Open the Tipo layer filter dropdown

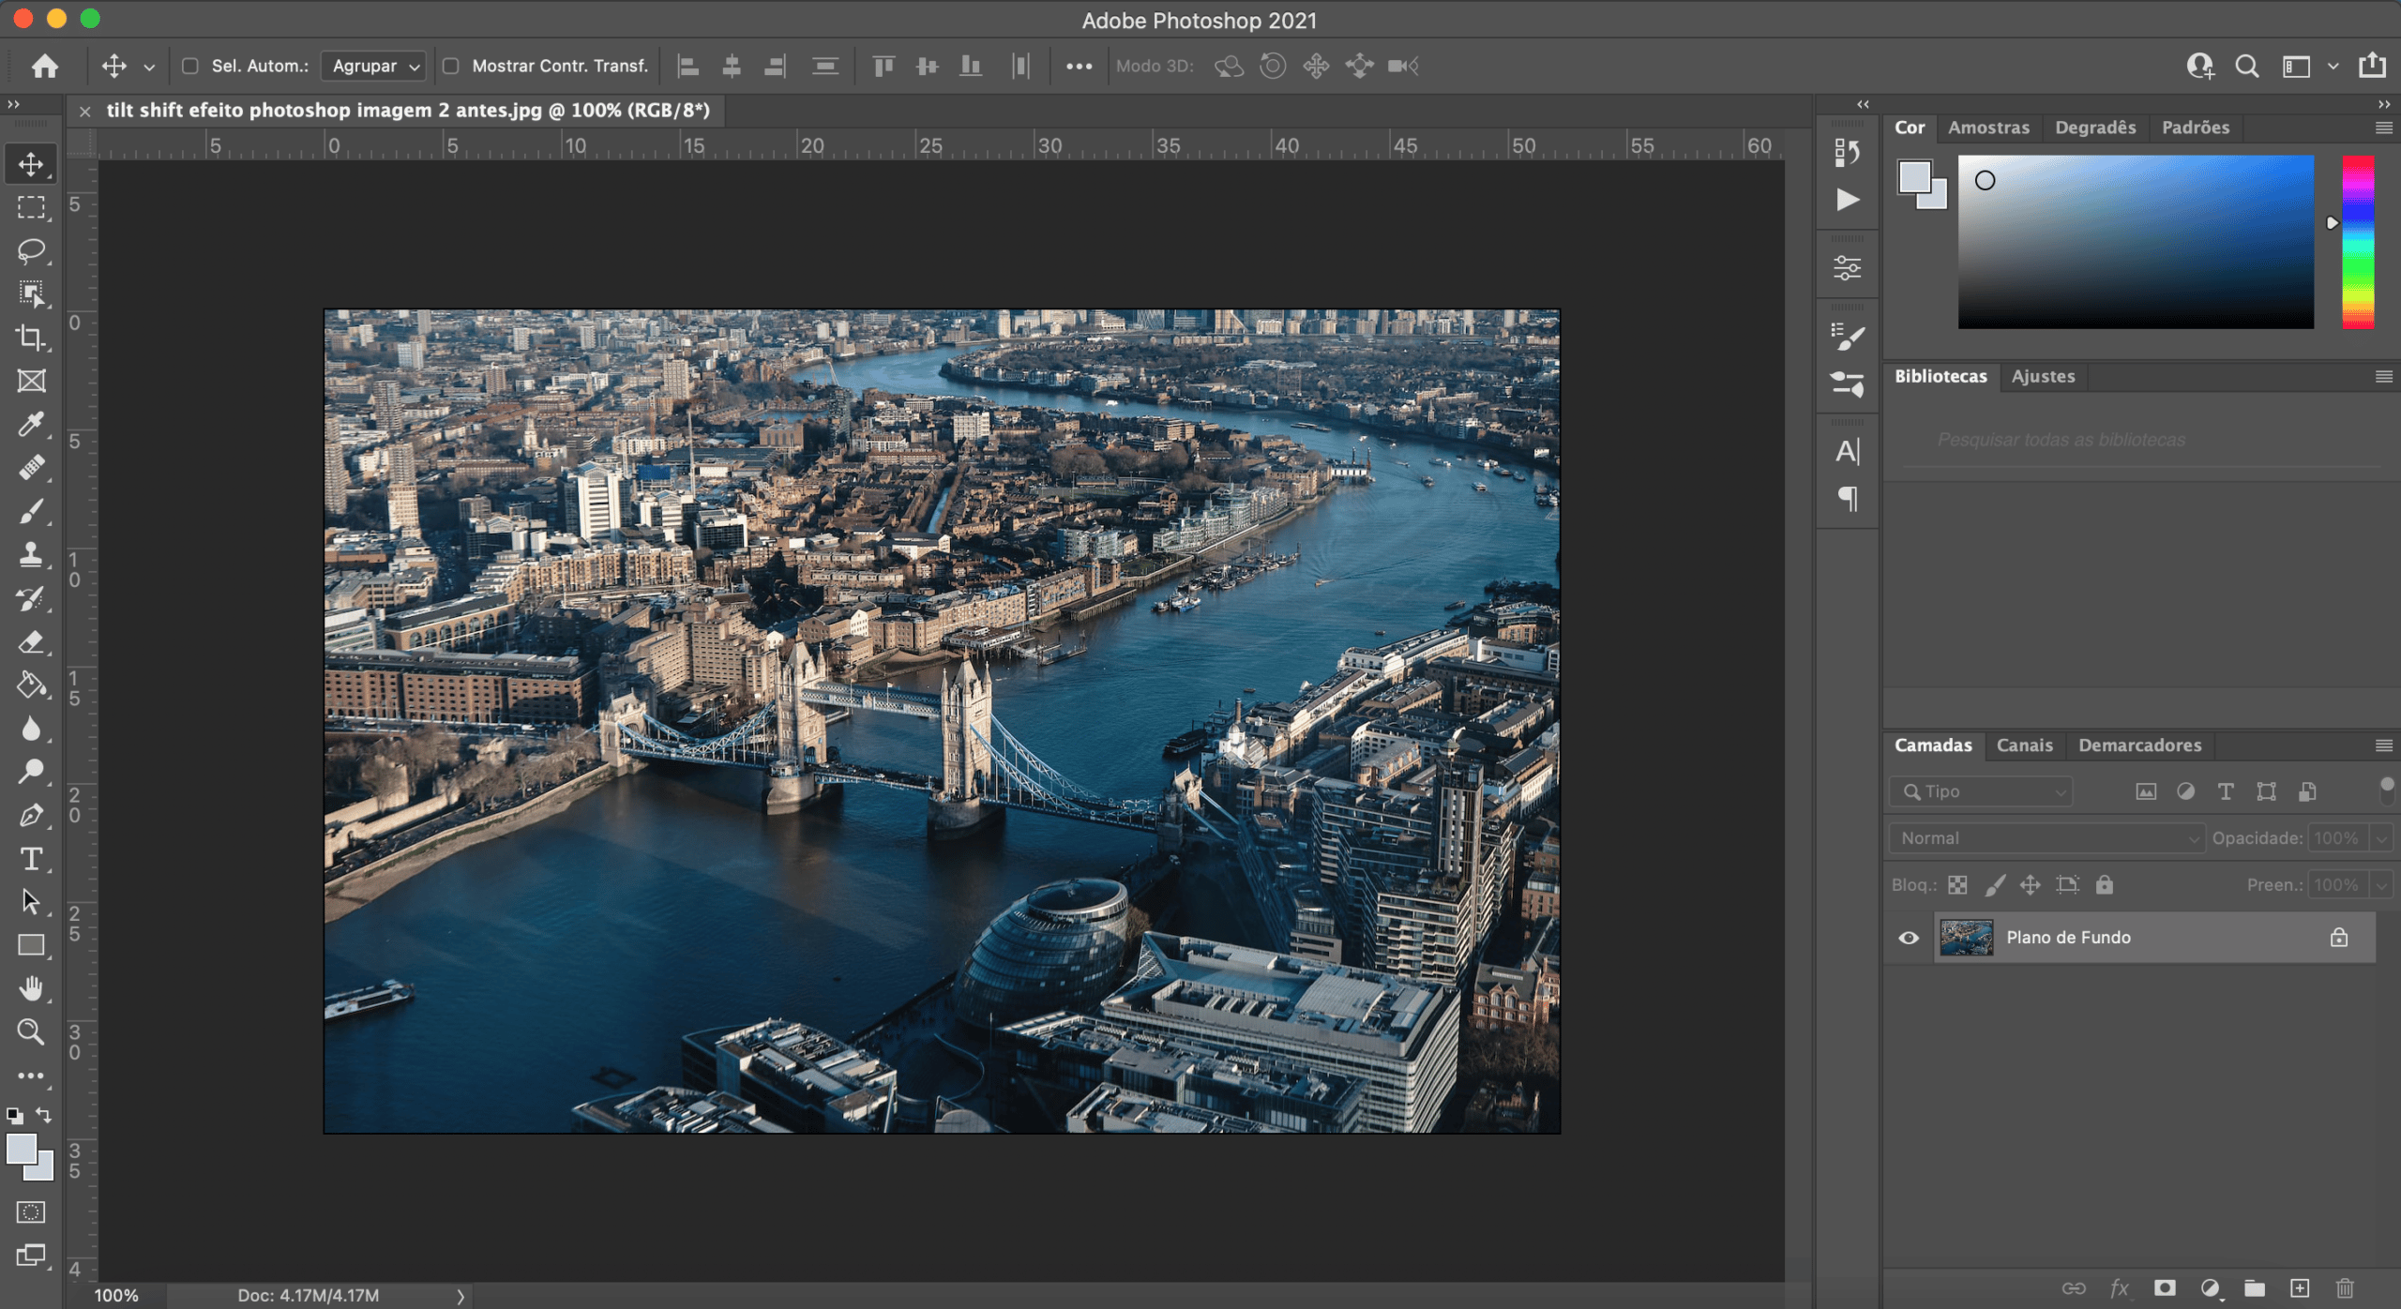1981,792
